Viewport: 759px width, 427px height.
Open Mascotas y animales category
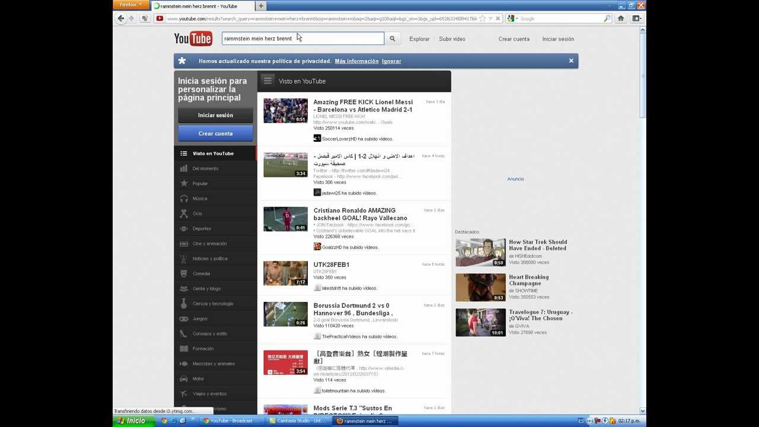coord(216,364)
